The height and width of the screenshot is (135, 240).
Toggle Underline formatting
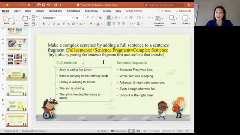click(54, 24)
